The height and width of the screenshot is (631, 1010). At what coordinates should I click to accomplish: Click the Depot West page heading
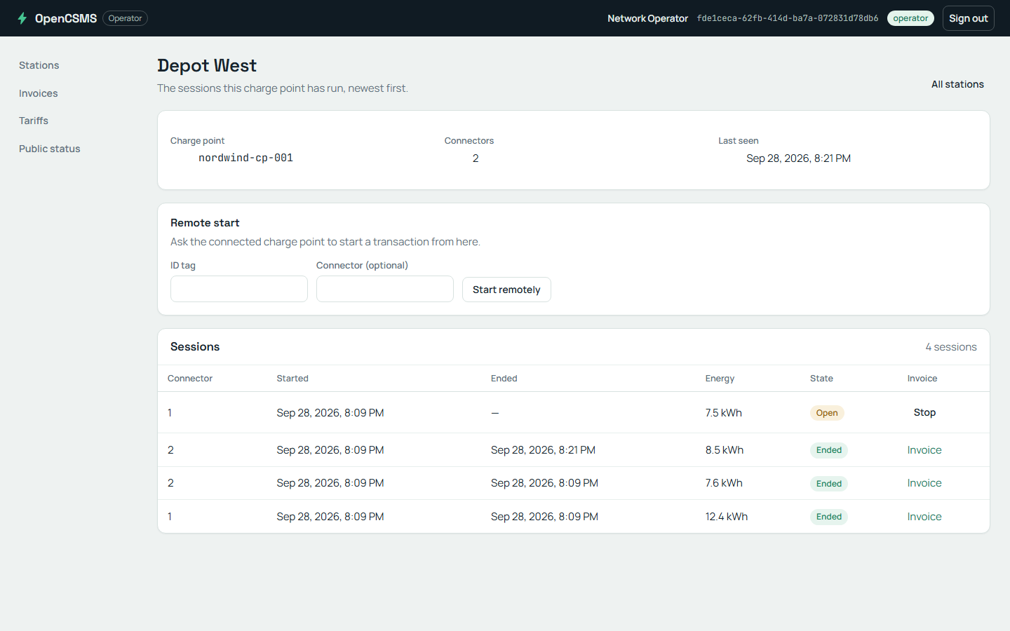[207, 65]
